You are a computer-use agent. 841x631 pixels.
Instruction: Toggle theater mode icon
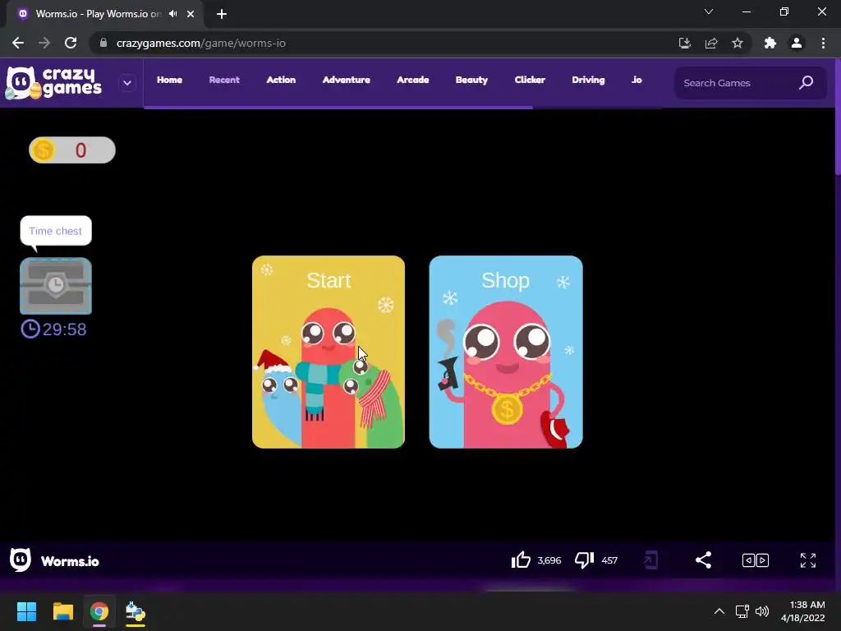[x=756, y=560]
